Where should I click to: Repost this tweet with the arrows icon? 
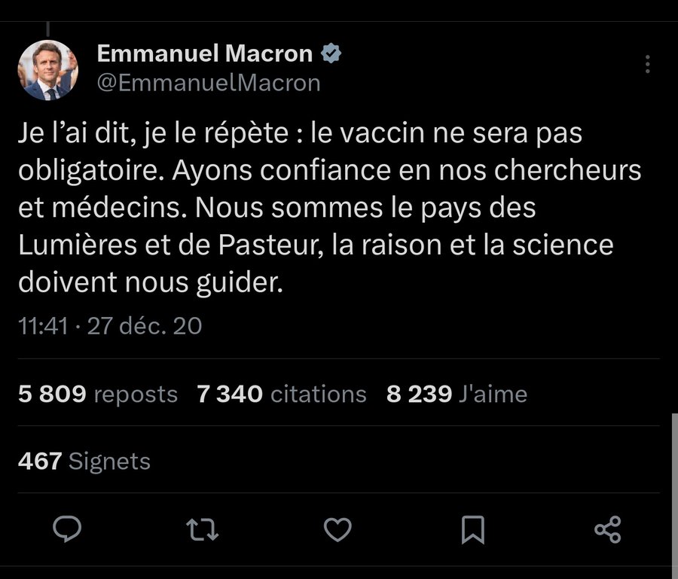203,529
